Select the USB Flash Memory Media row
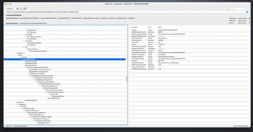The width and height of the screenshot is (253, 132). pos(65,90)
